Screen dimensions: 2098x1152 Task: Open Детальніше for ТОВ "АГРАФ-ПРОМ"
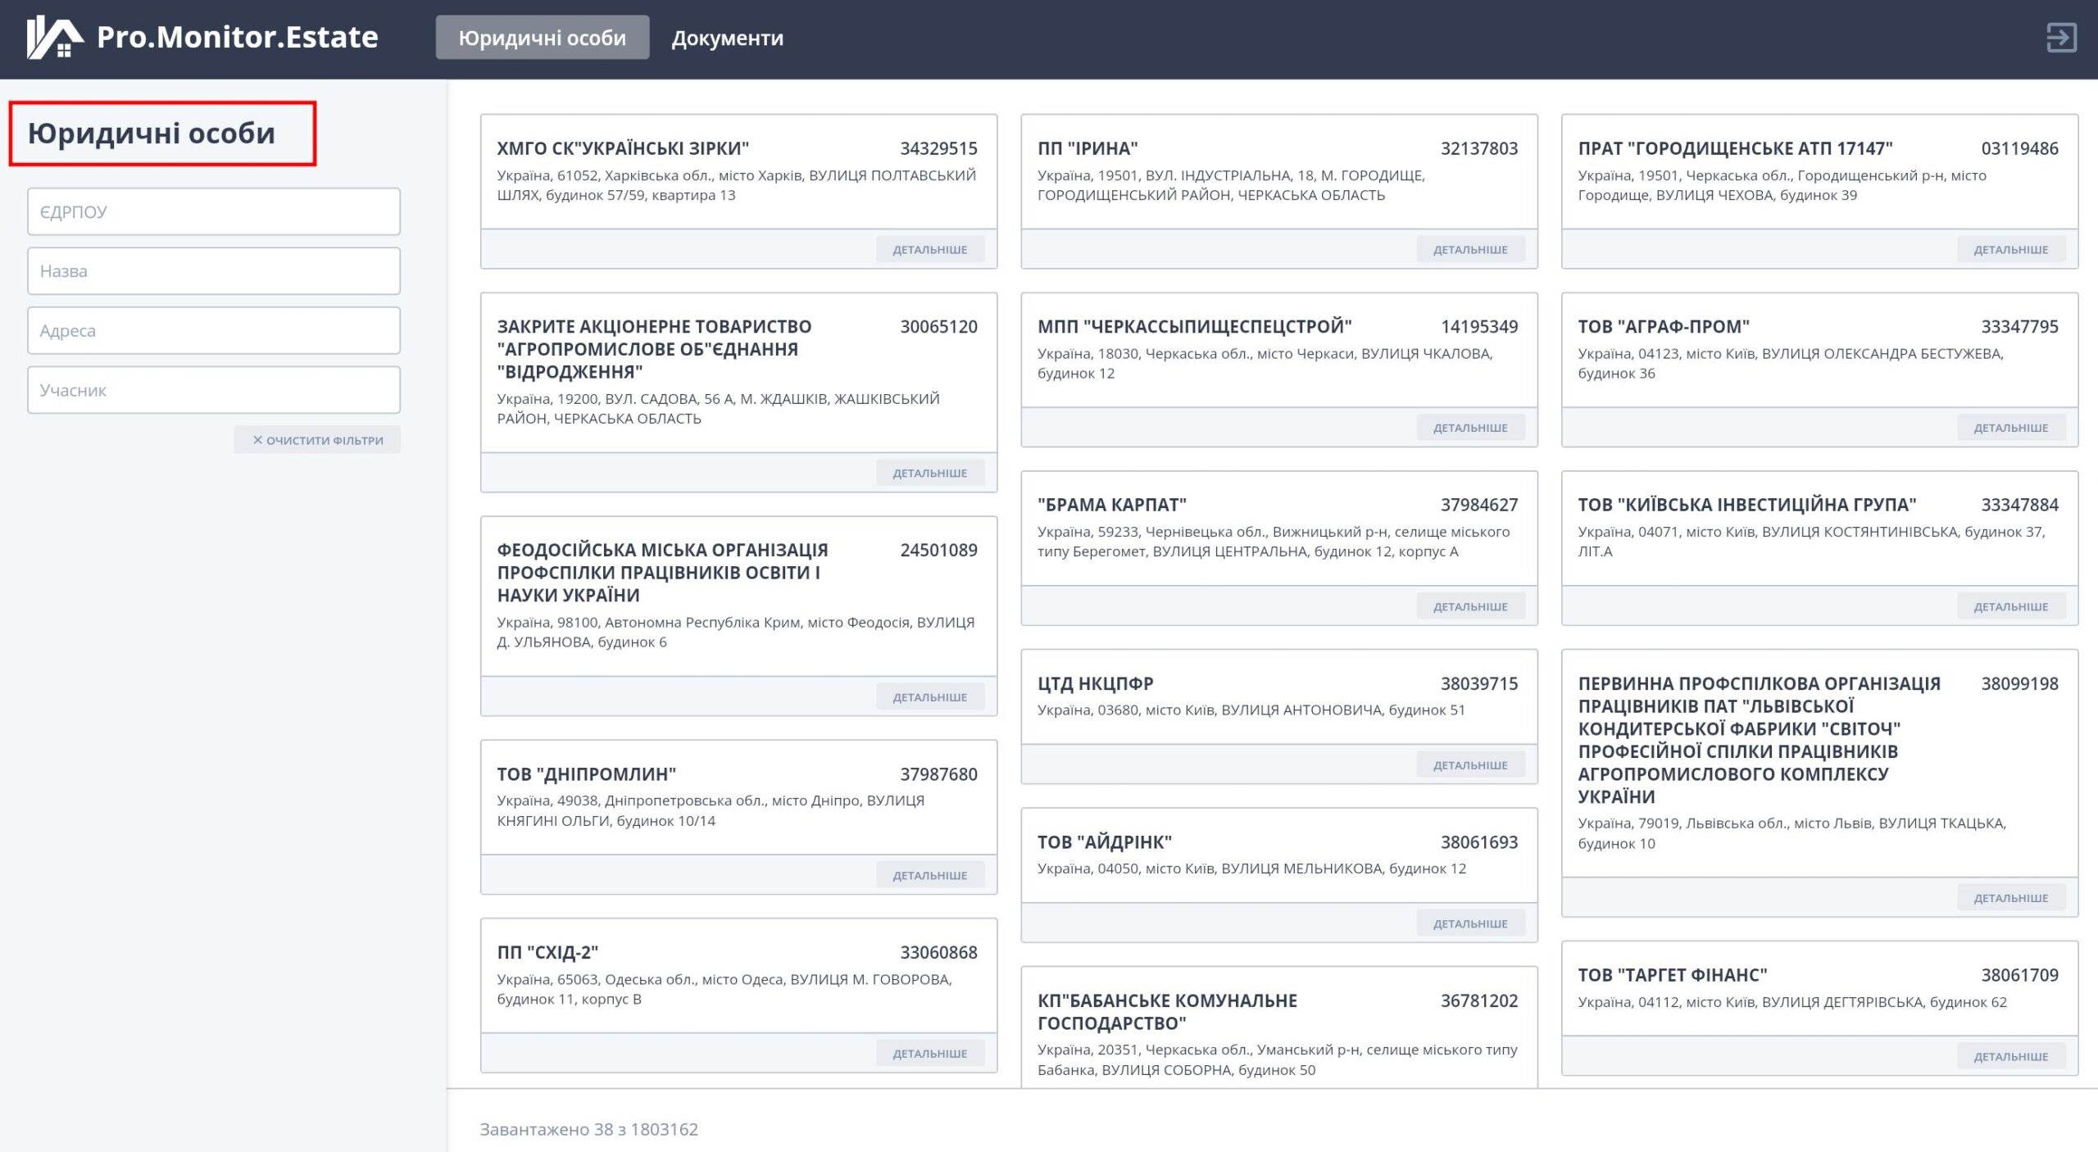click(x=2009, y=428)
